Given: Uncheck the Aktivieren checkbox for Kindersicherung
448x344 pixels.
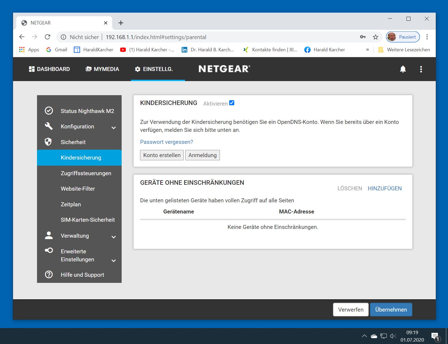Looking at the screenshot, I should pos(232,103).
